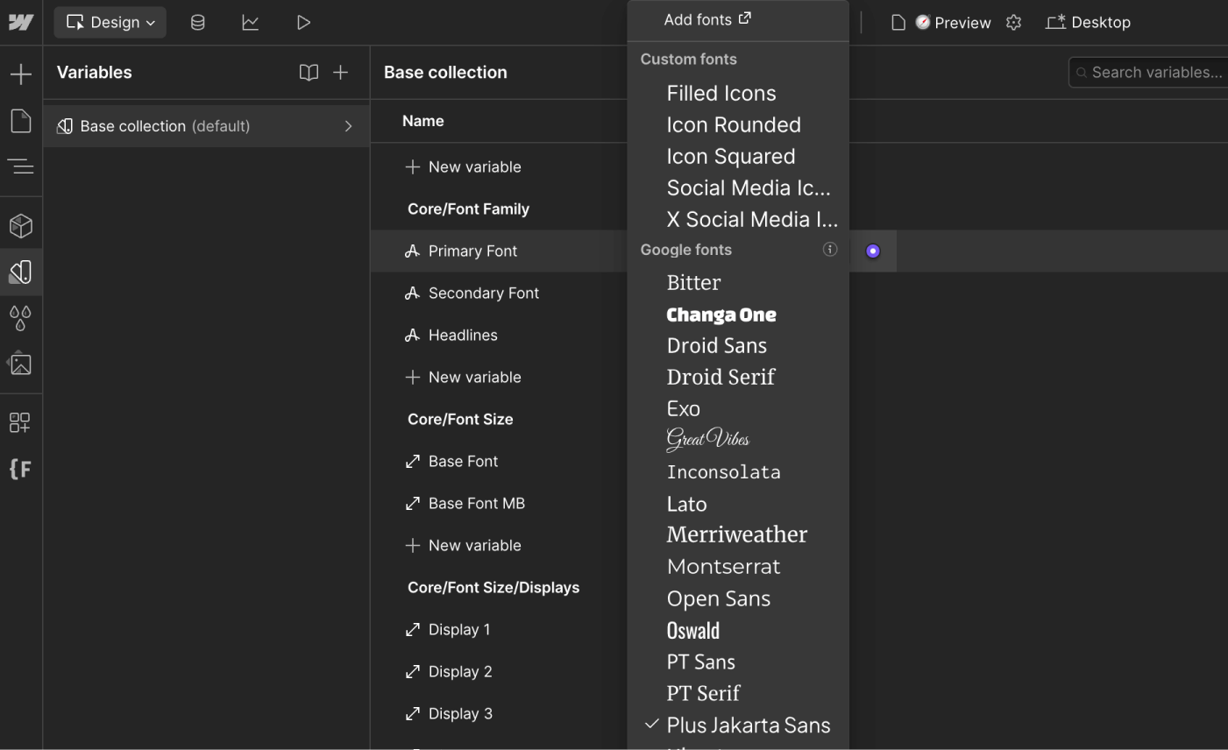Open the Styles droplets panel
This screenshot has height=750, width=1228.
[21, 318]
